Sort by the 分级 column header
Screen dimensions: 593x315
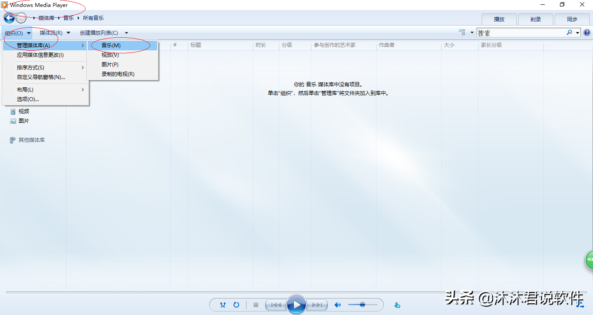click(295, 45)
